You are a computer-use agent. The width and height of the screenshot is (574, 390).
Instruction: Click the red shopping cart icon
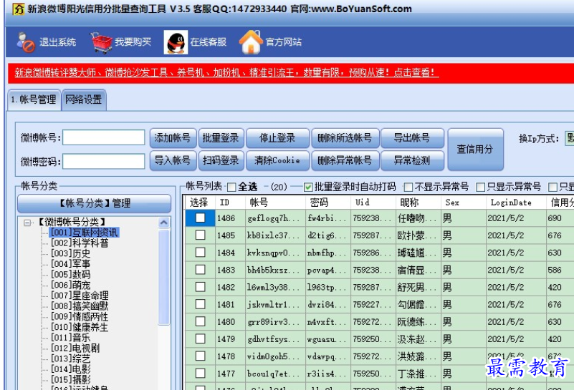tap(102, 43)
